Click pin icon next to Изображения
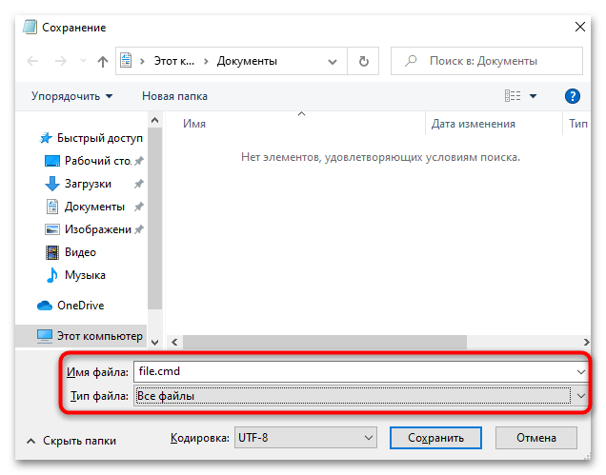The image size is (606, 475). (139, 229)
